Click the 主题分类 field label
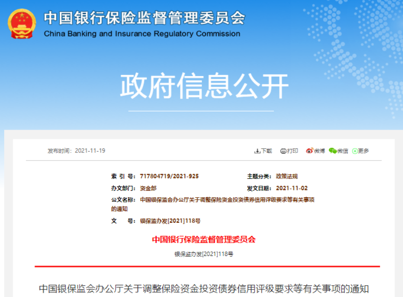 click(259, 176)
